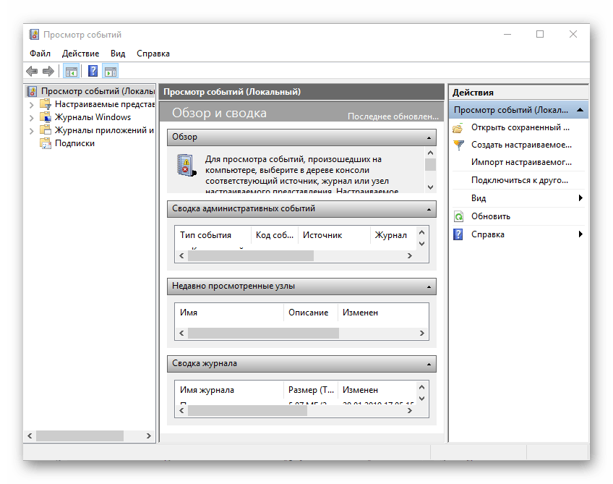This screenshot has width=613, height=484.
Task: Collapse the Обзор section
Action: pos(429,137)
